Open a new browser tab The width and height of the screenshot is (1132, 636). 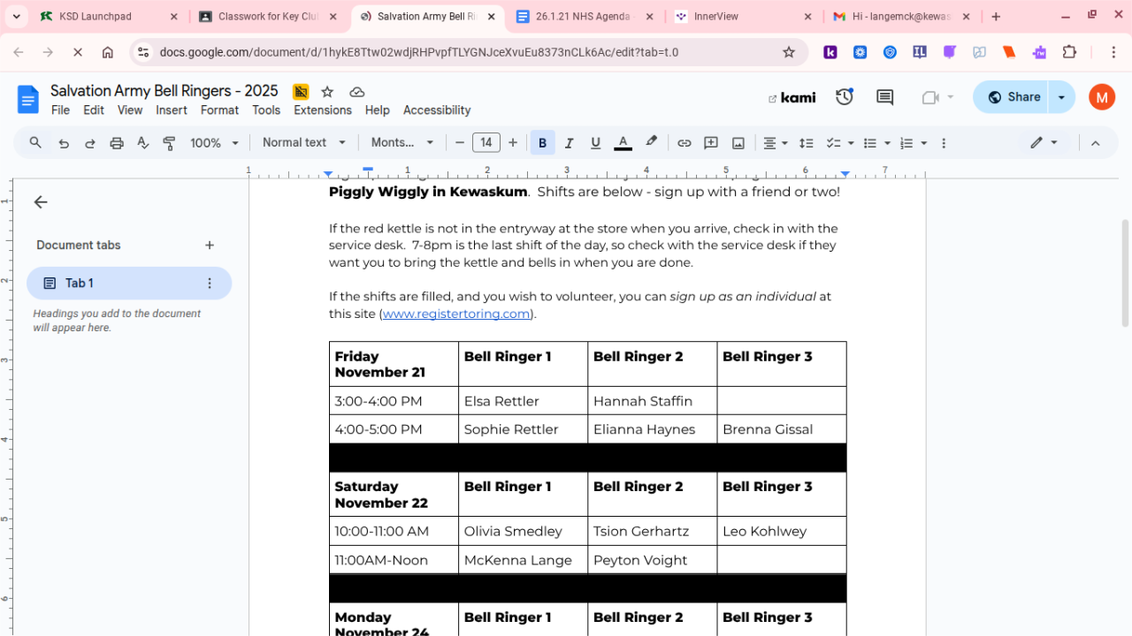tap(996, 17)
